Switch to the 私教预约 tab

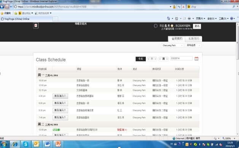tap(194, 39)
